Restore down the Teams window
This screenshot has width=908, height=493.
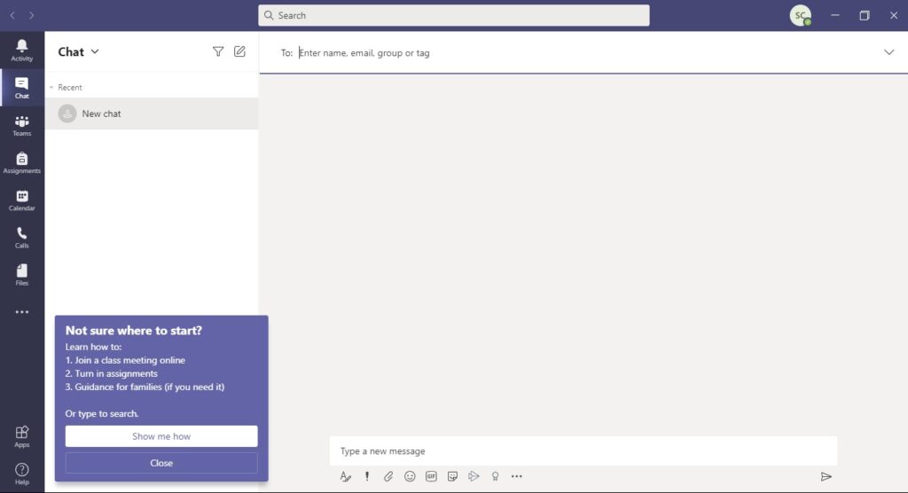click(x=864, y=16)
